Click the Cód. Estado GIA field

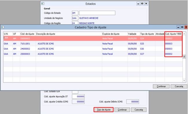click(75, 92)
